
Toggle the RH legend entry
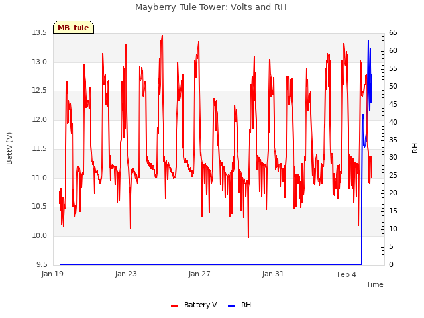coord(240,305)
